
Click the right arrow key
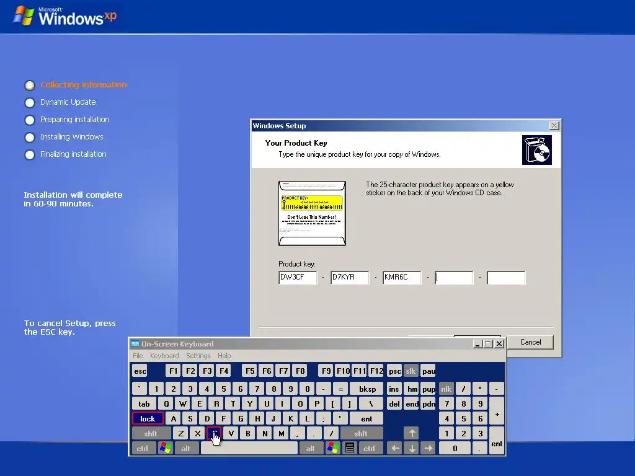pyautogui.click(x=428, y=449)
